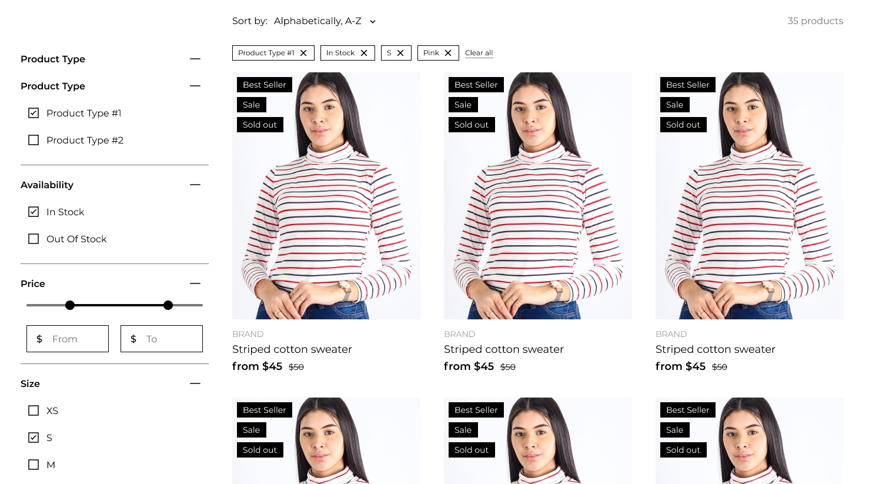Enable the Out Of Stock checkbox
Screen dimensions: 869x484
(34, 239)
